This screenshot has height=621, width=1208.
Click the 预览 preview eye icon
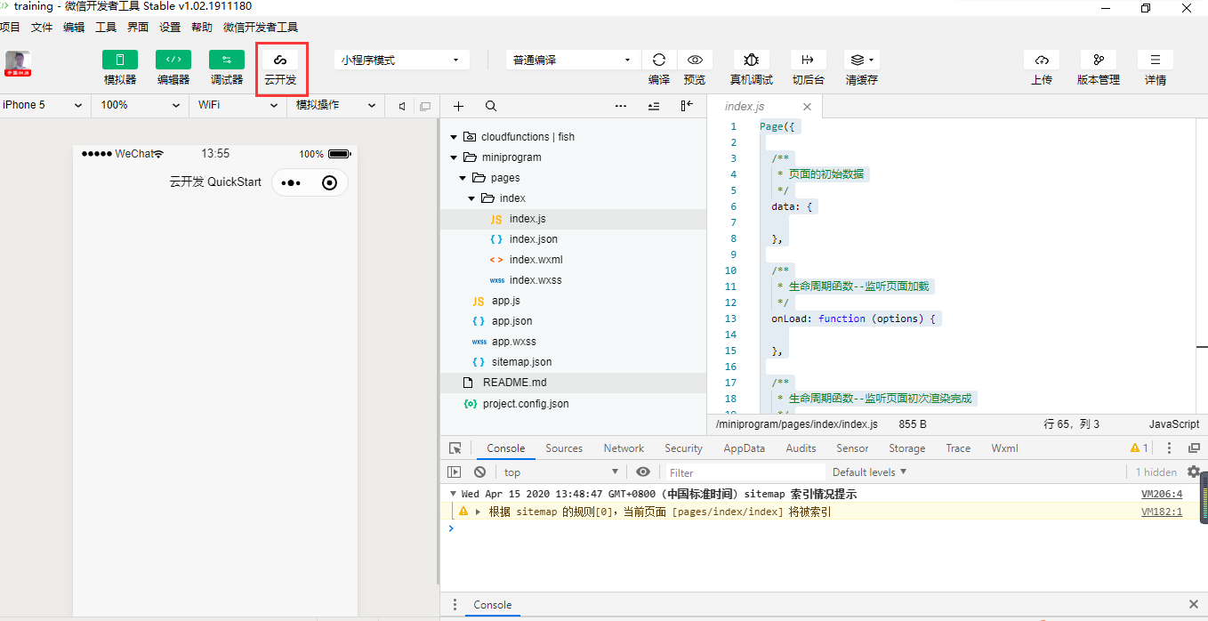(x=695, y=60)
